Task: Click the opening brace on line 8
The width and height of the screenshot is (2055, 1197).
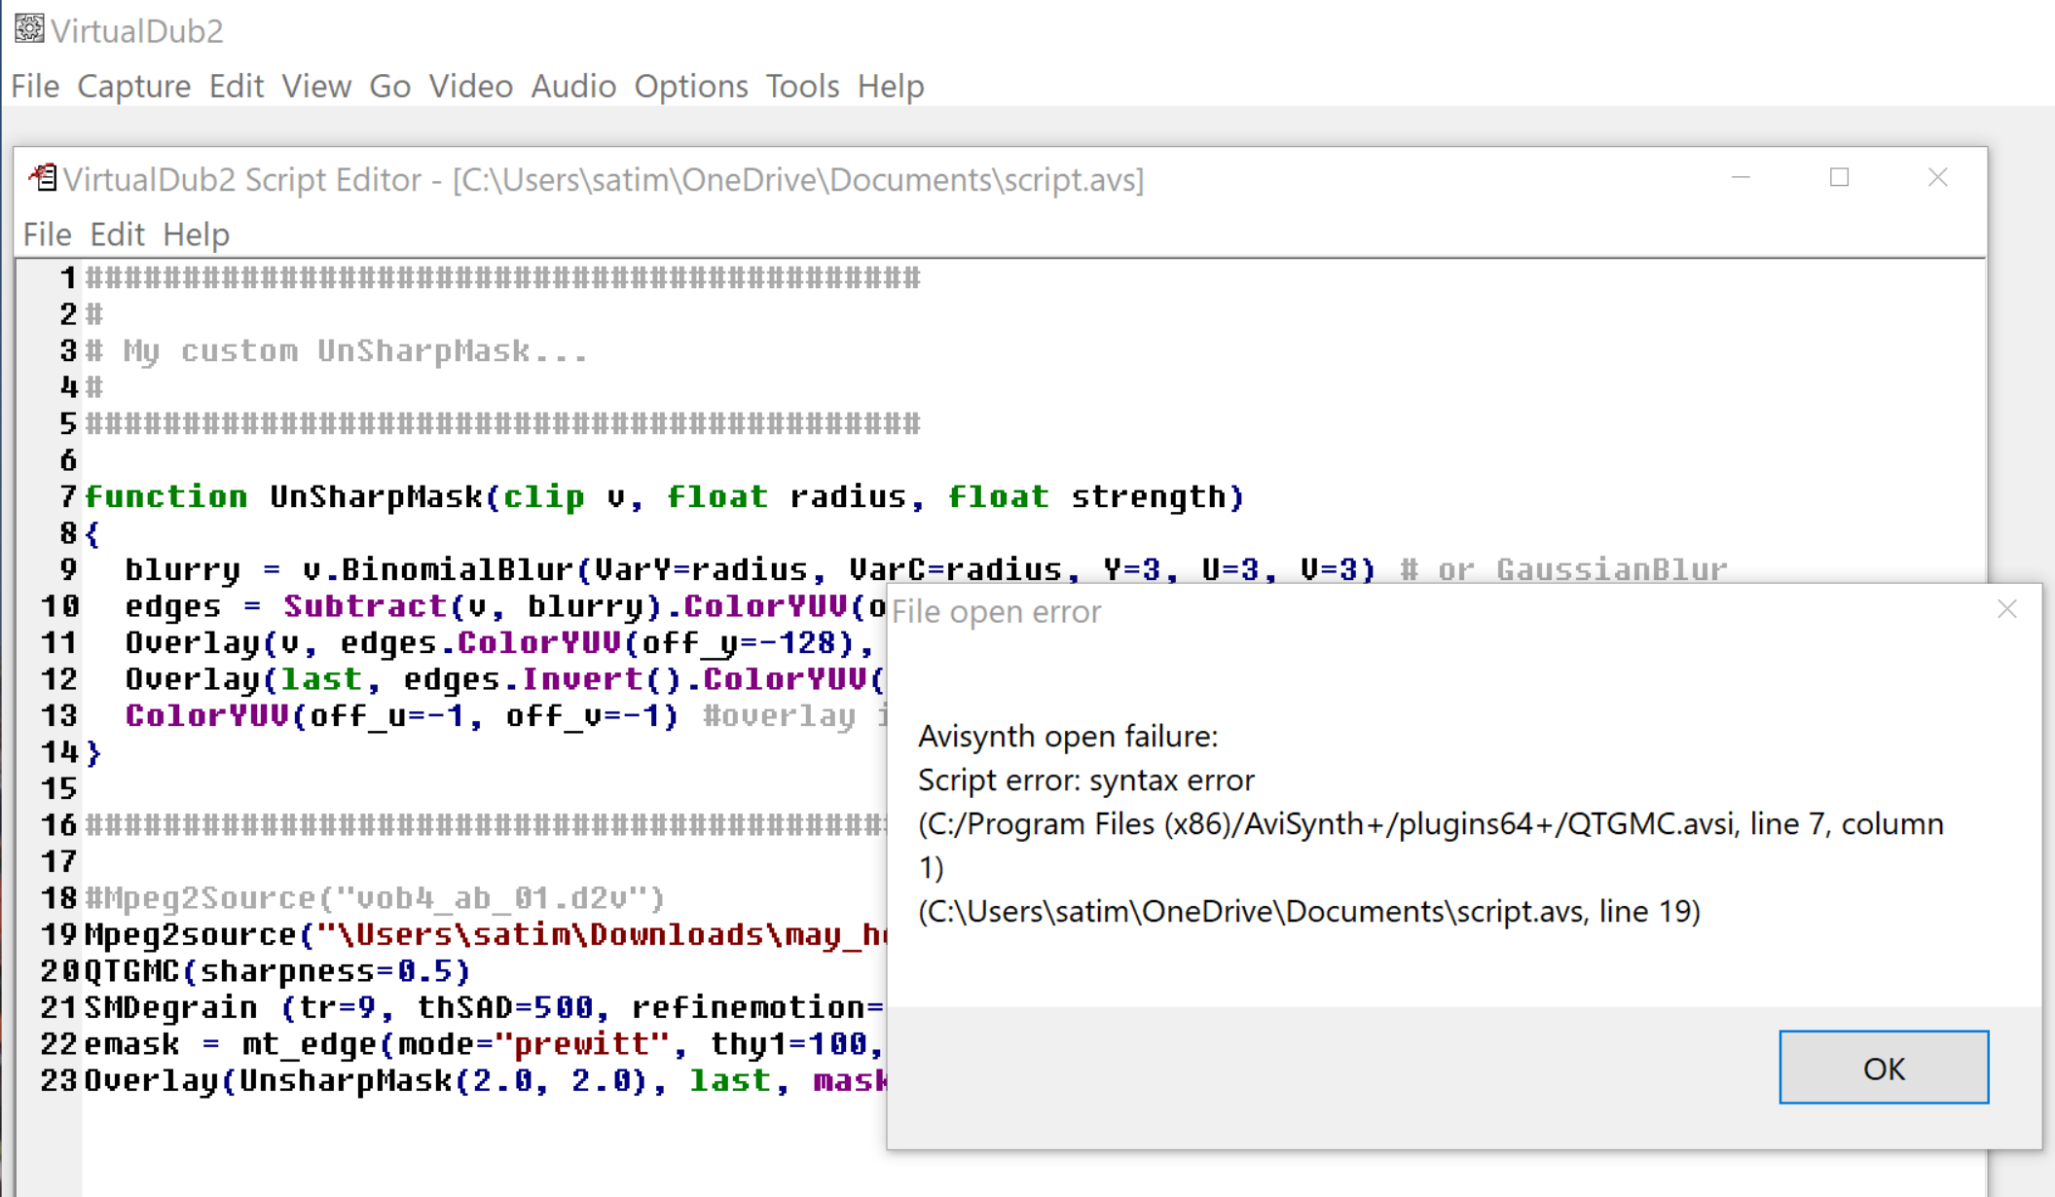Action: (92, 533)
